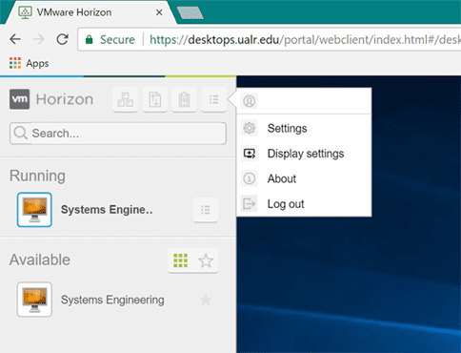Image resolution: width=461 pixels, height=353 pixels.
Task: Close the VMware Horizon tab
Action: coord(159,12)
